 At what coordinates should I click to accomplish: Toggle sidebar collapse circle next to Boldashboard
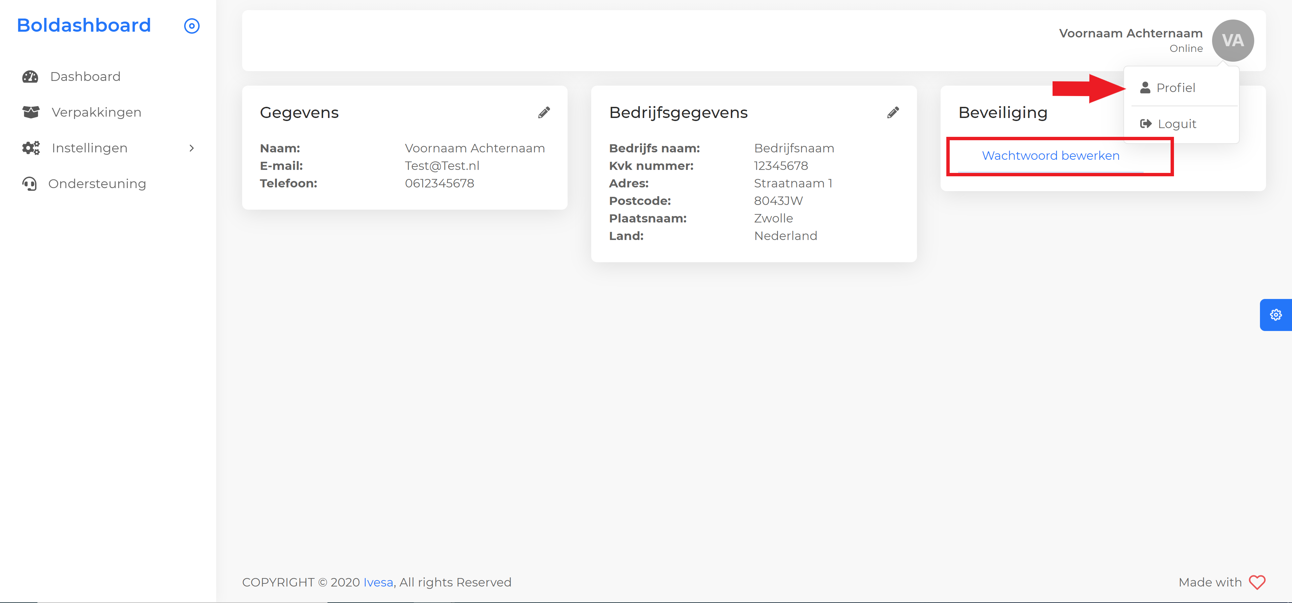click(x=192, y=26)
